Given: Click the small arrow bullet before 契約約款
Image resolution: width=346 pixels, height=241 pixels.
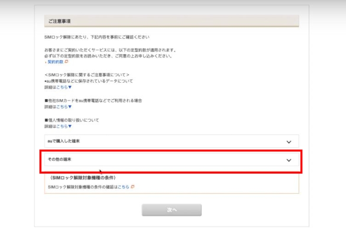Looking at the screenshot, I should 45,63.
